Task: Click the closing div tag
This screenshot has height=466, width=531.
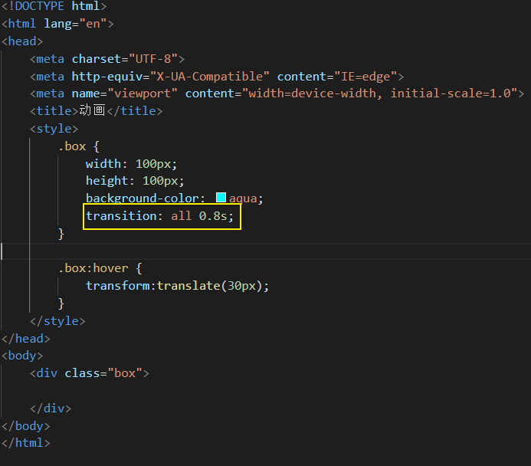Action: (51, 409)
